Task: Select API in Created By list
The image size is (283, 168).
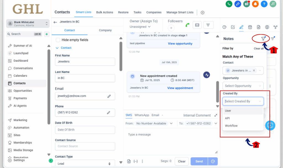Action: pyautogui.click(x=243, y=118)
